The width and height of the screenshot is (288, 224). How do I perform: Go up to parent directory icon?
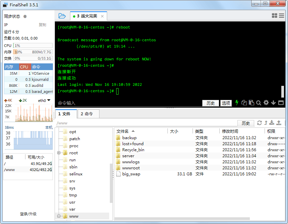[266, 123]
